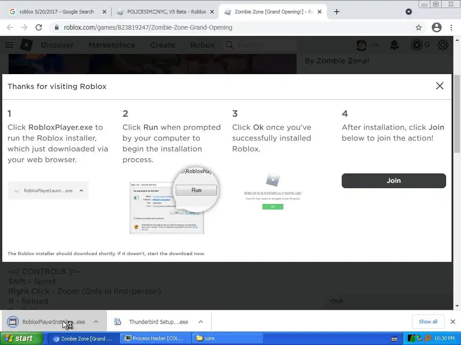Click the magnifier tray icon

tap(428, 339)
